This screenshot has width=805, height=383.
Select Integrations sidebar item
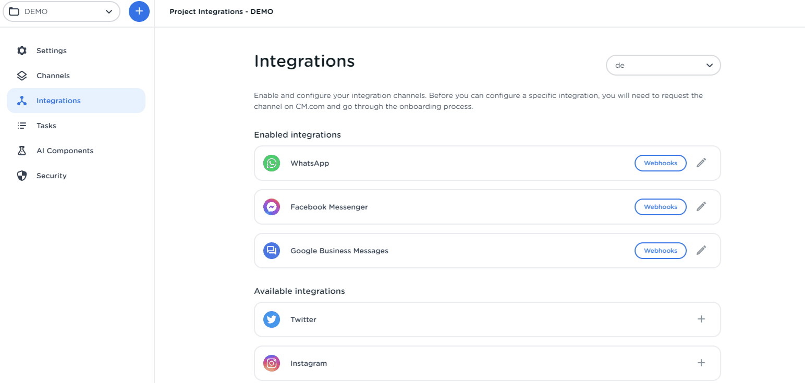coord(58,101)
